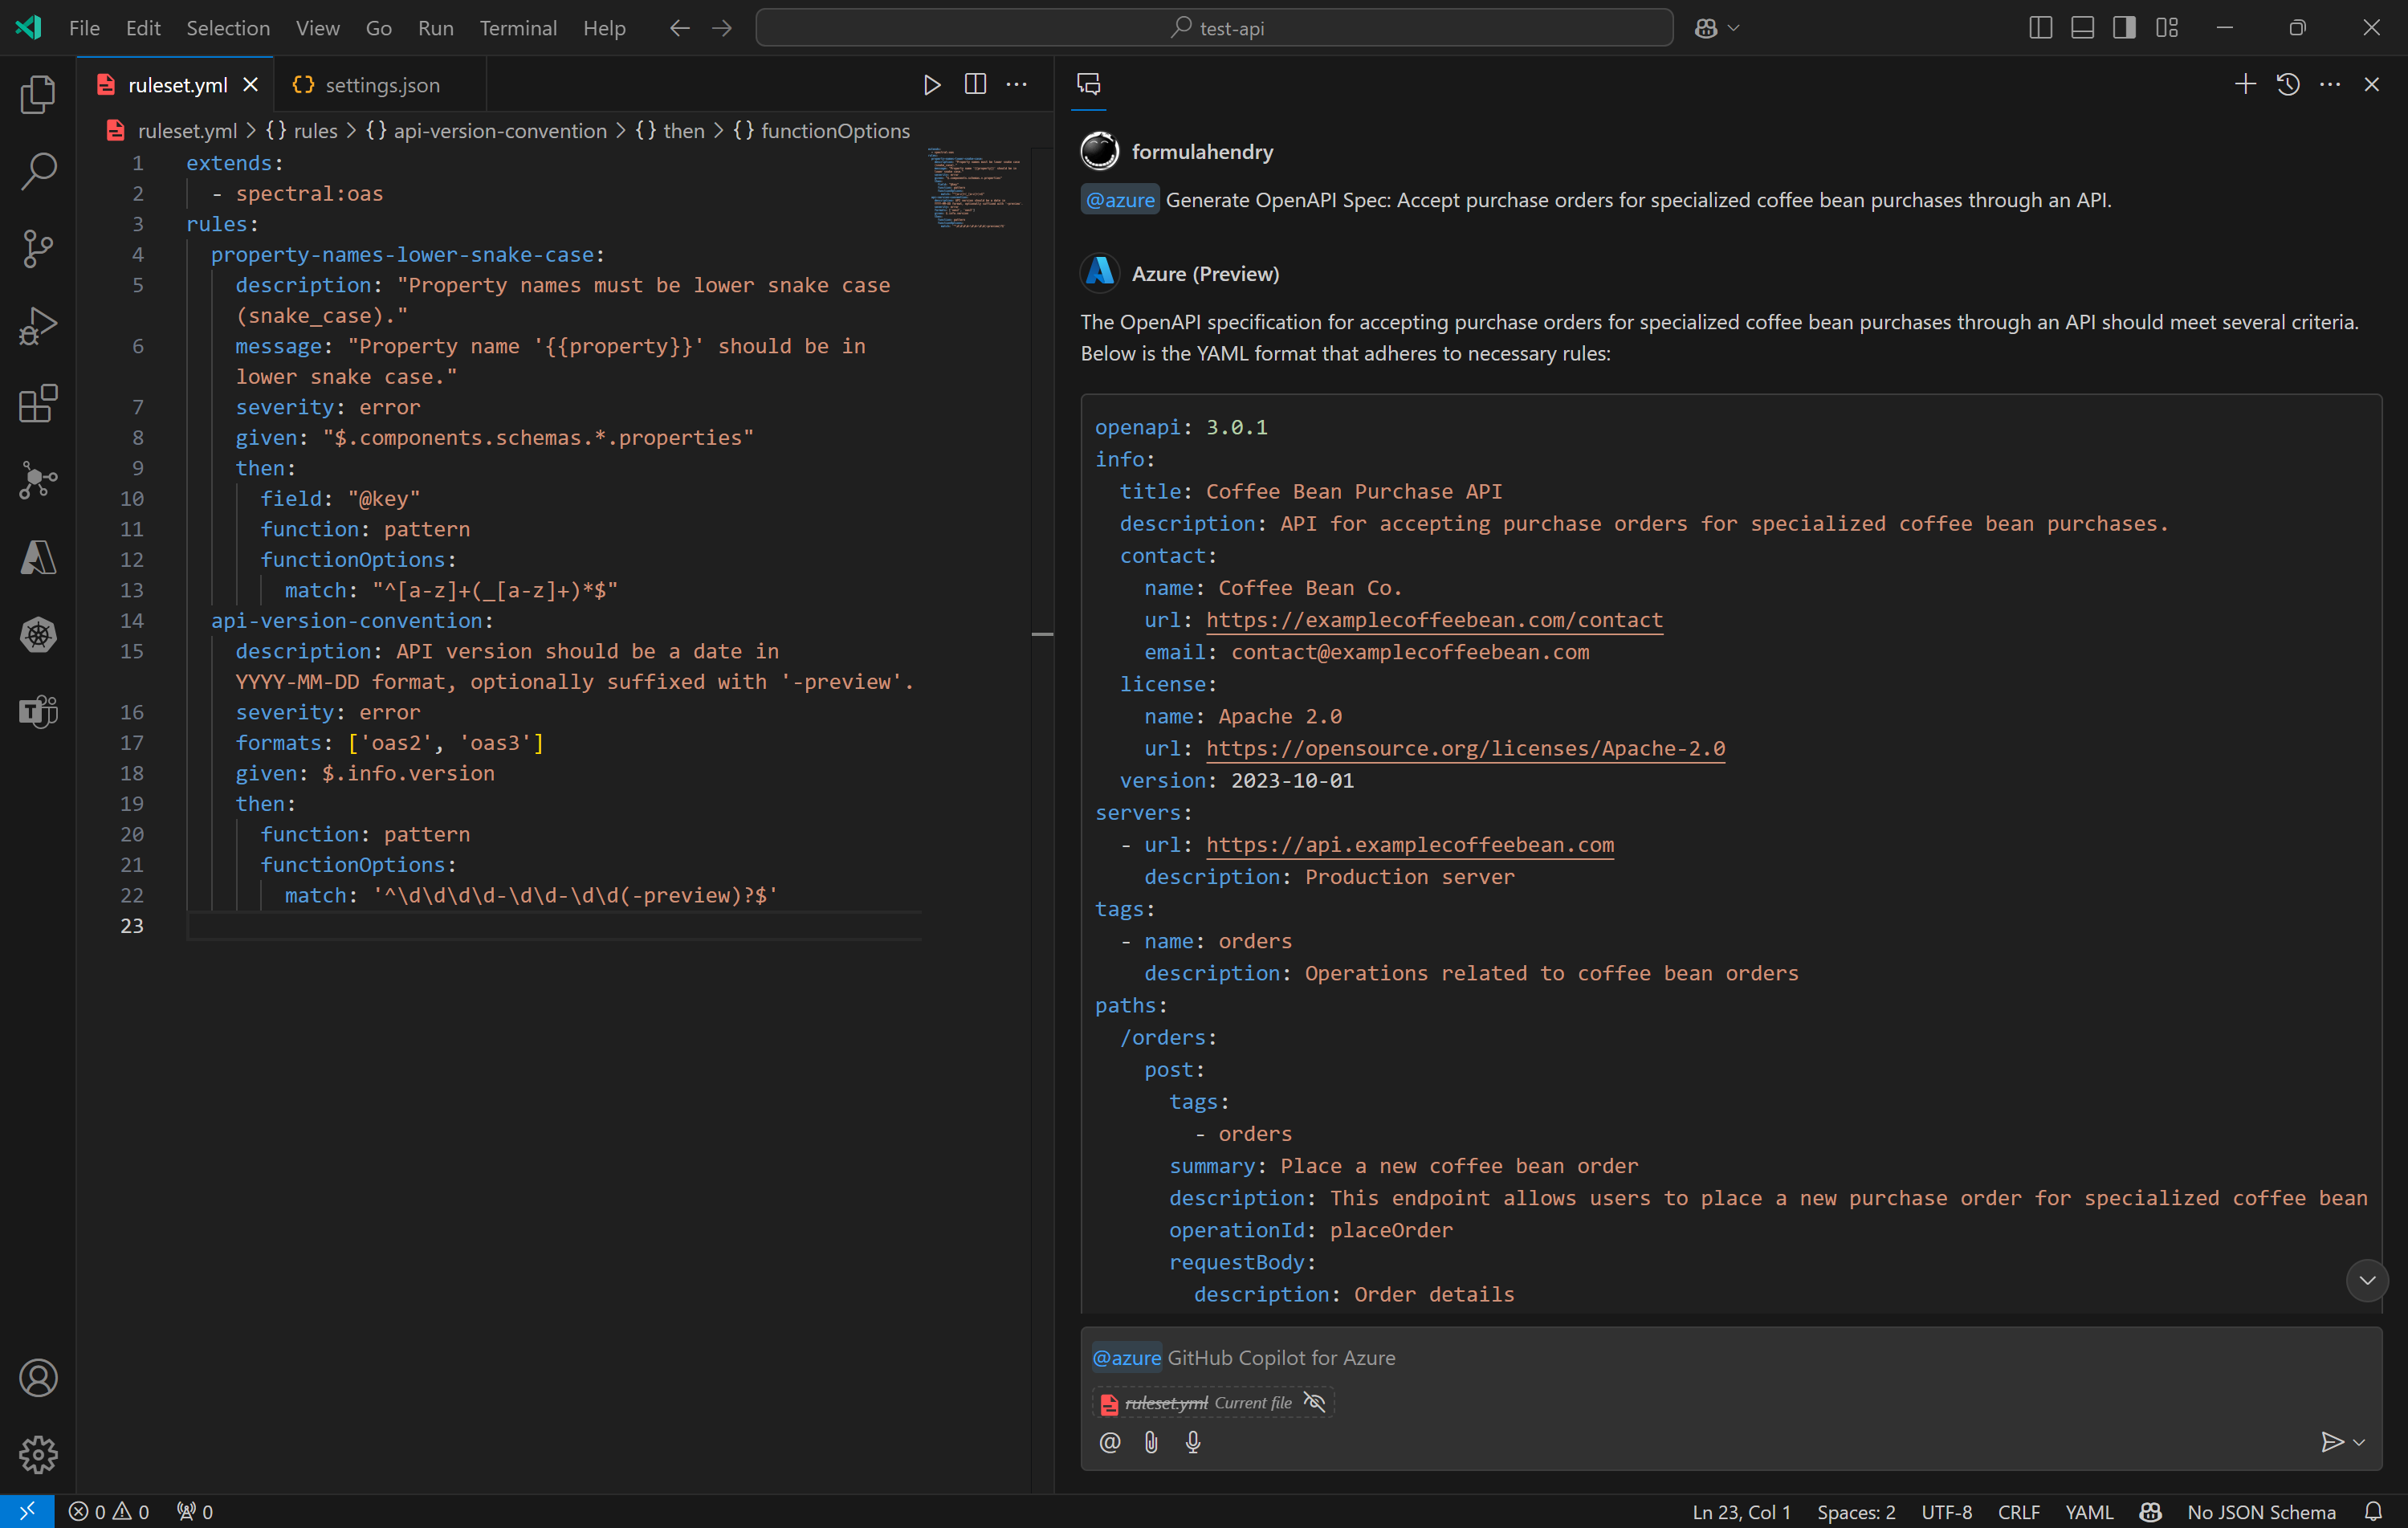Open the Apache-2.0 license URL
This screenshot has height=1528, width=2408.
click(x=1465, y=748)
